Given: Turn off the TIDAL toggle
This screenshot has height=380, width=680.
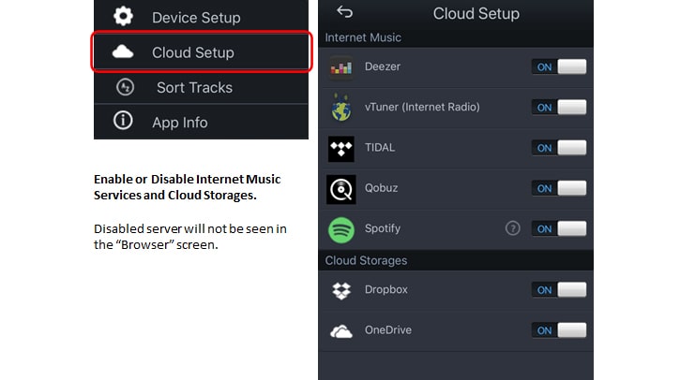Looking at the screenshot, I should [559, 148].
